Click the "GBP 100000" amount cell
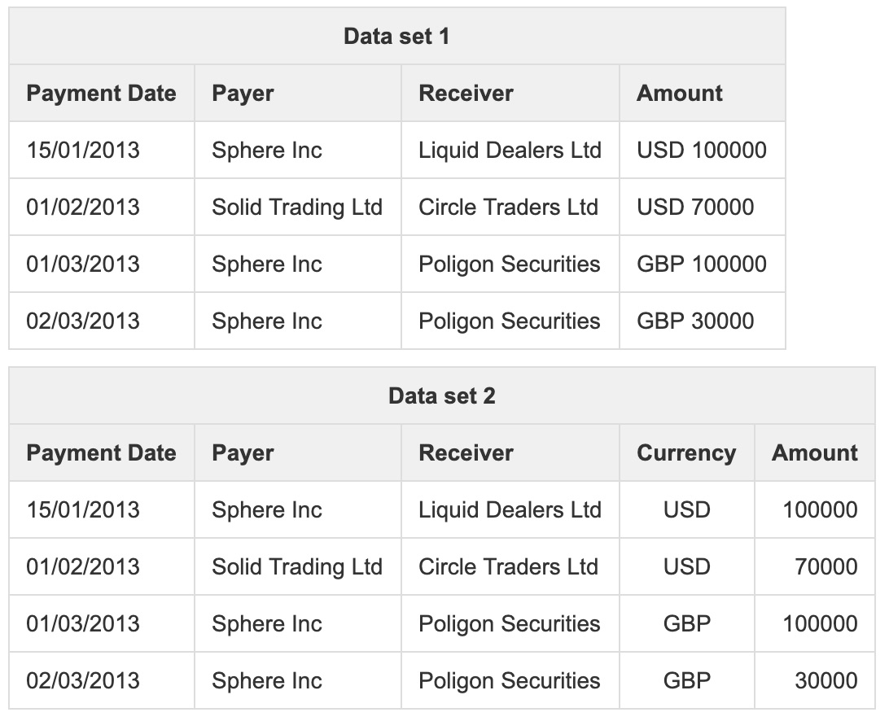Viewport: 889px width, 721px height. click(x=702, y=264)
